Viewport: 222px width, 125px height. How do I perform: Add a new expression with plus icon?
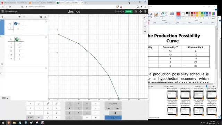(x=3, y=17)
